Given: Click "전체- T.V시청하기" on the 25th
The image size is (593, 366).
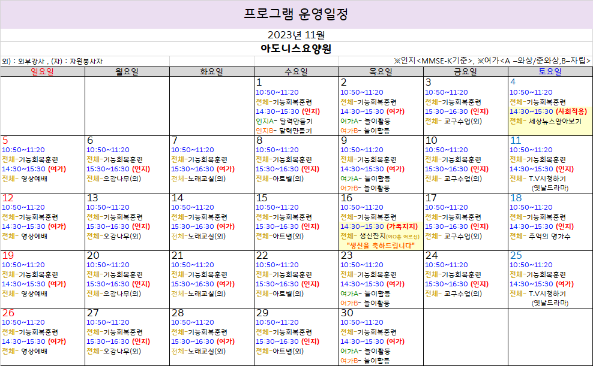Looking at the screenshot, I should (x=538, y=294).
